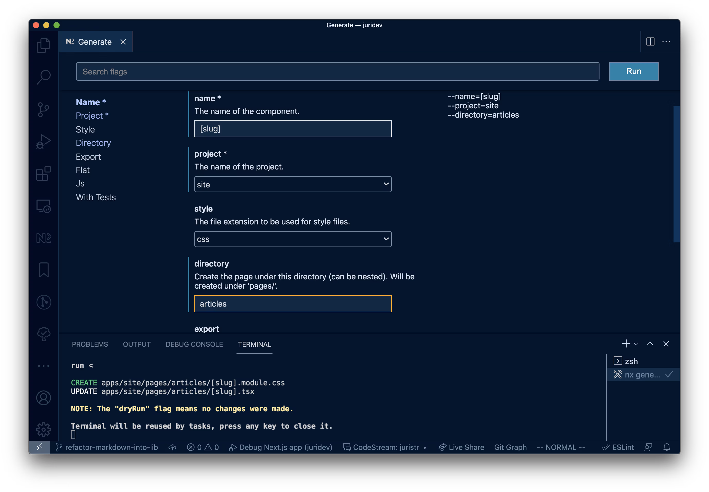Open the Nx Console sidebar icon

(x=43, y=238)
